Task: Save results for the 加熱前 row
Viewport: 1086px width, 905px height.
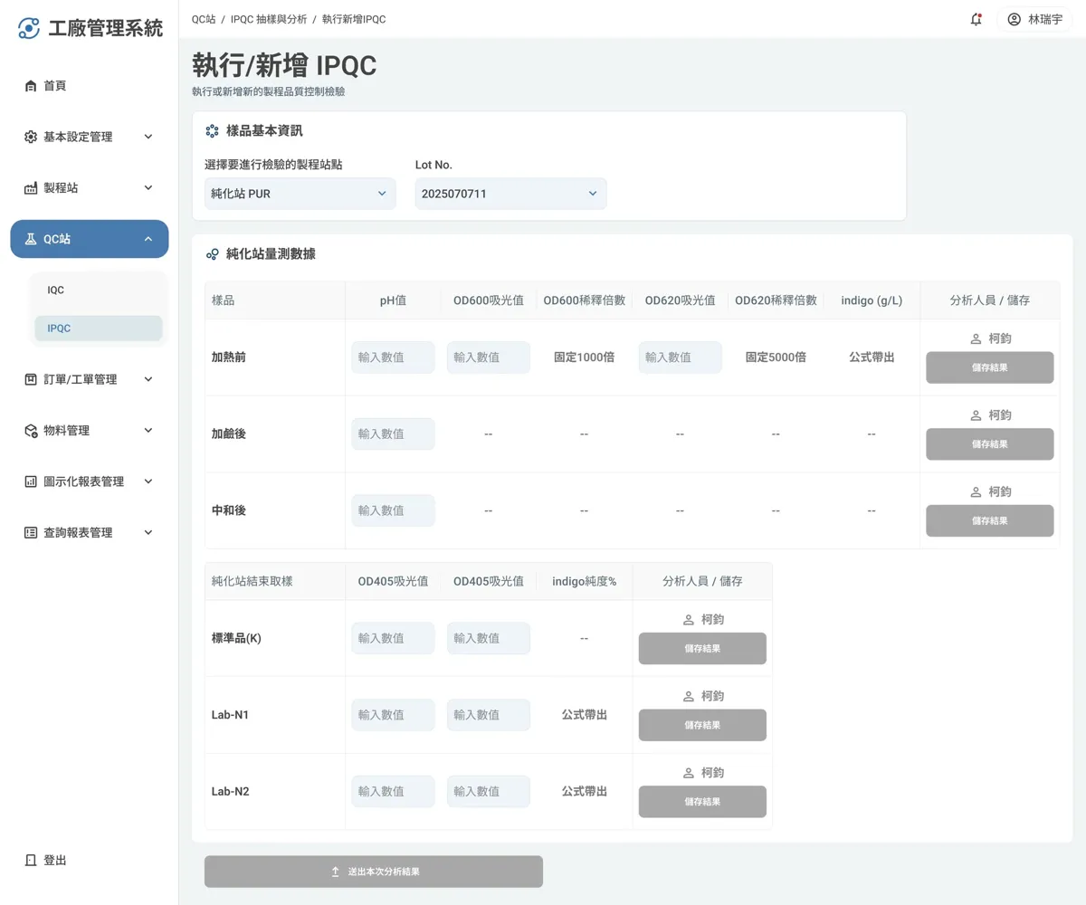Action: point(989,367)
